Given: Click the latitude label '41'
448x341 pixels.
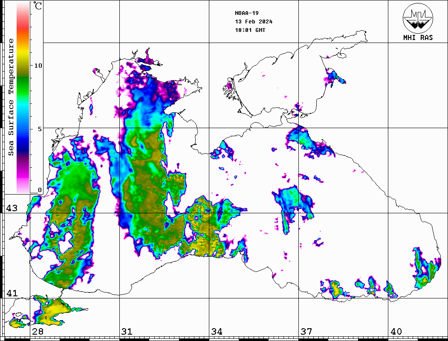Looking at the screenshot, I should (12, 293).
